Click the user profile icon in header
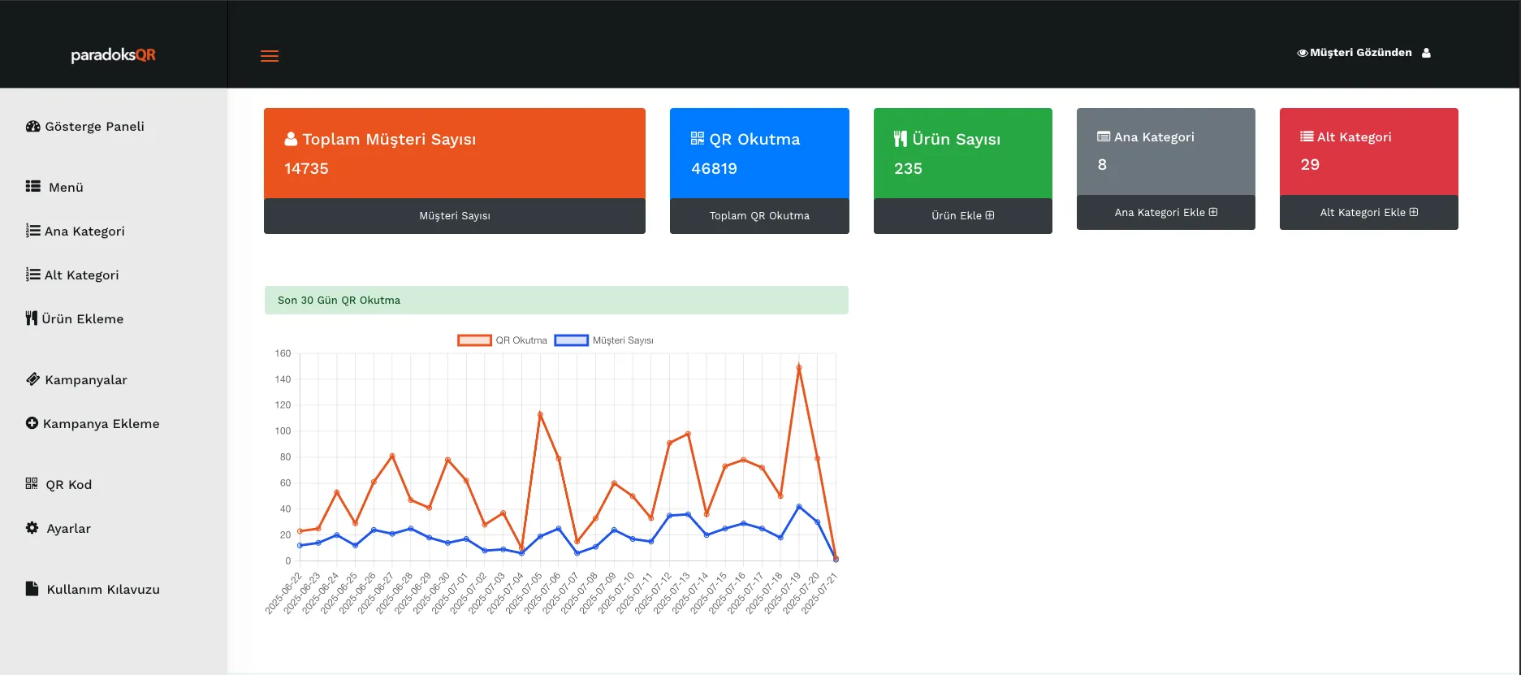 pos(1426,53)
